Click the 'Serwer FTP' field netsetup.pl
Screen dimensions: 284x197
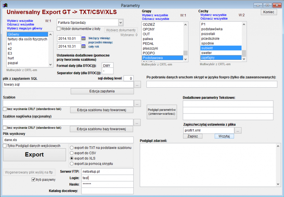[x=107, y=172]
